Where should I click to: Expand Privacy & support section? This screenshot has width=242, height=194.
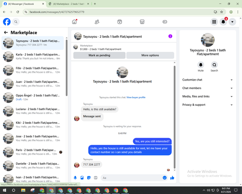[x=208, y=105]
